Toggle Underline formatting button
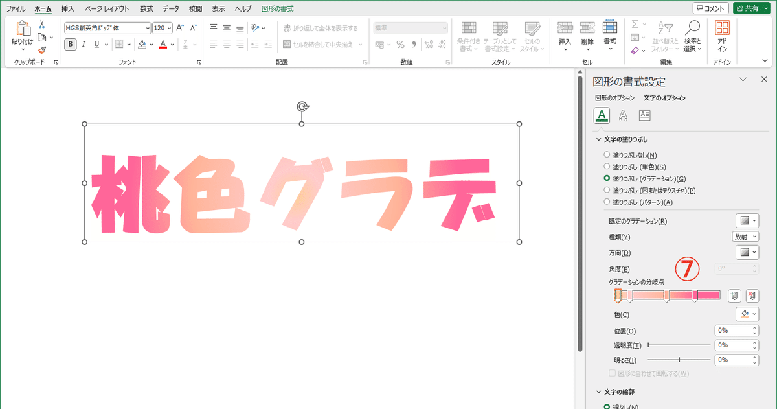The height and width of the screenshot is (409, 777). (x=96, y=44)
